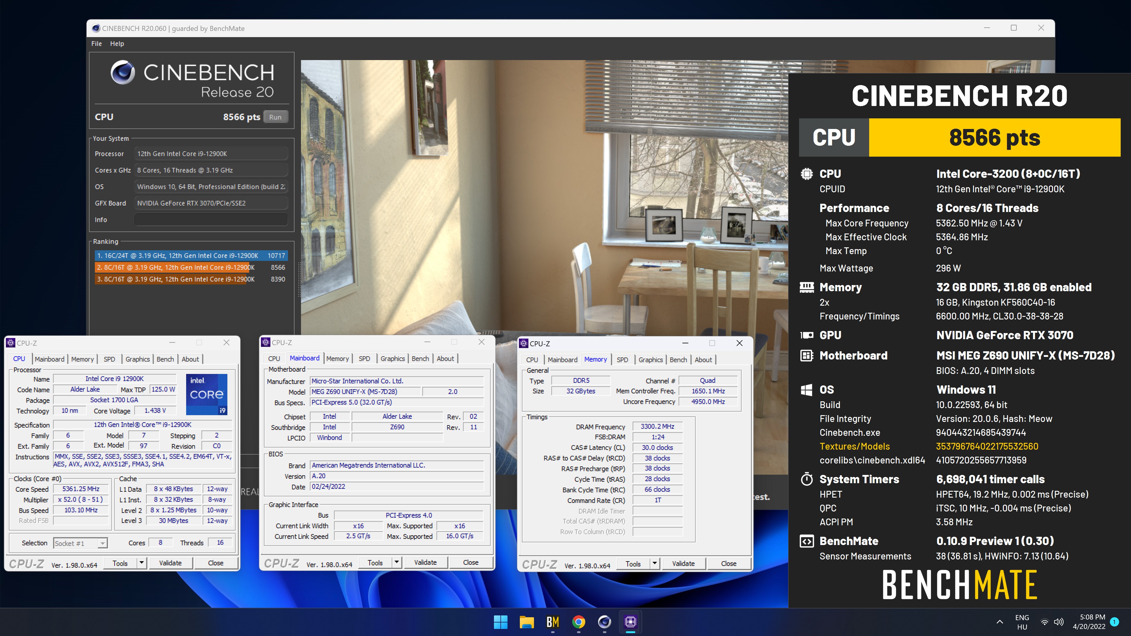Show hidden tray icons chevron
Screen dimensions: 1131x636
(x=1000, y=622)
